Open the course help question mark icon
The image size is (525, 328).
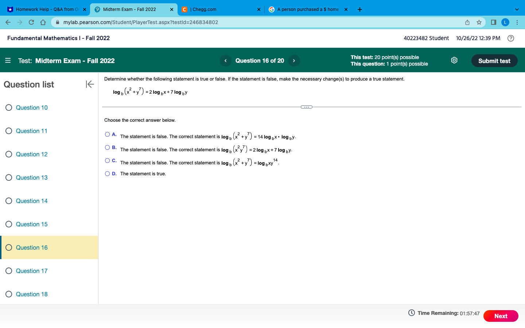coord(510,38)
